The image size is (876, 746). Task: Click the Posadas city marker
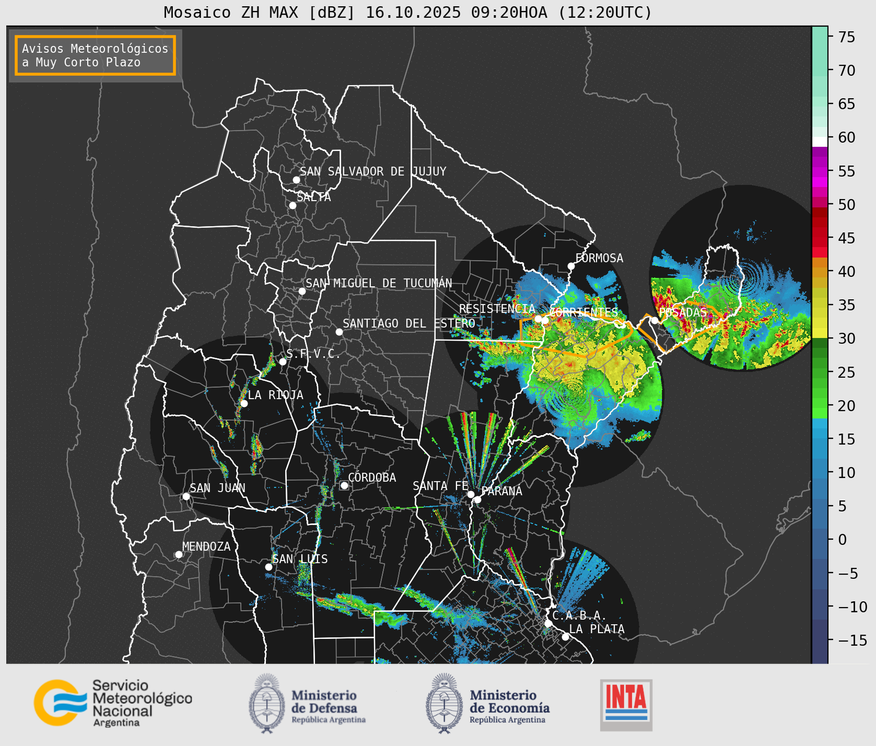click(655, 320)
